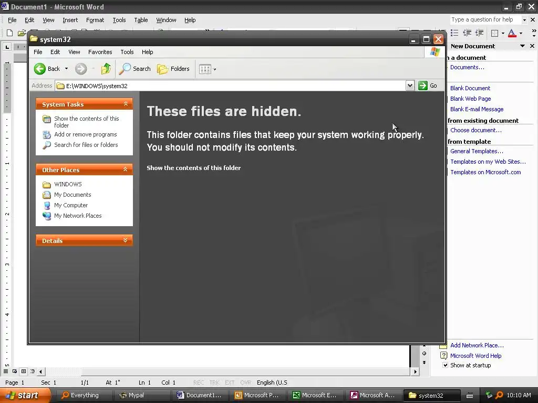Screen dimensions: 538x403
Task: Open Add or remove programs
Action: click(x=86, y=134)
